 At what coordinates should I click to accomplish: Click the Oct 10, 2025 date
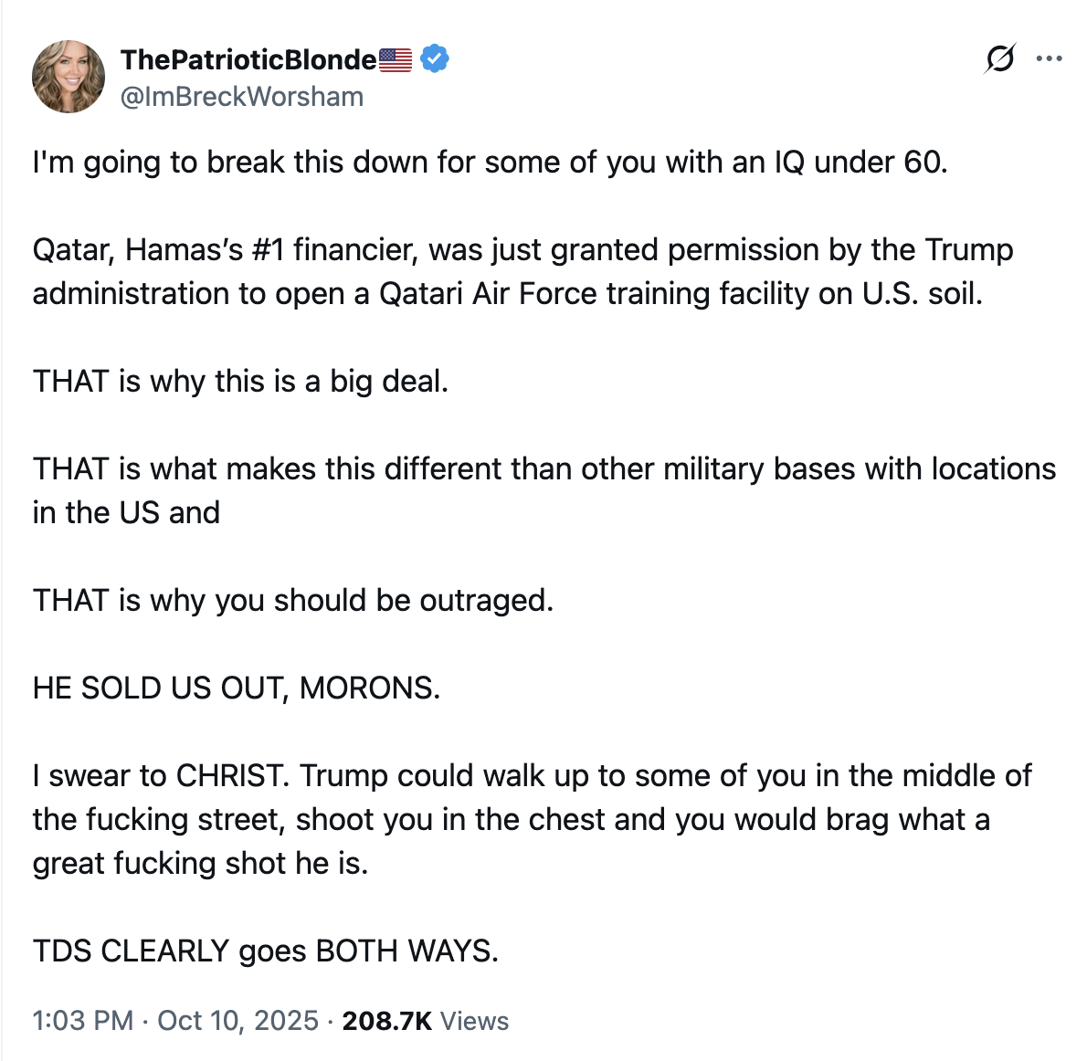[237, 1020]
